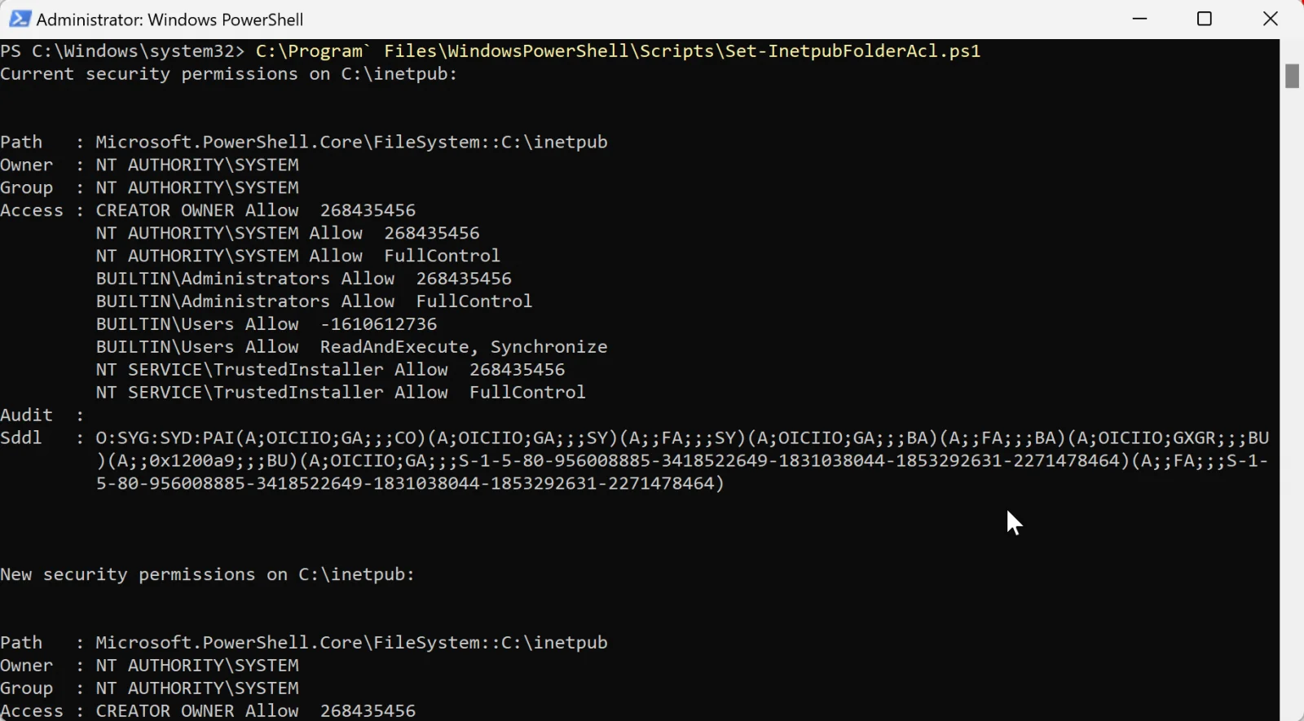
Task: Select the BUILTIN\Administrators Allow 268435456 entry
Action: pyautogui.click(x=304, y=279)
